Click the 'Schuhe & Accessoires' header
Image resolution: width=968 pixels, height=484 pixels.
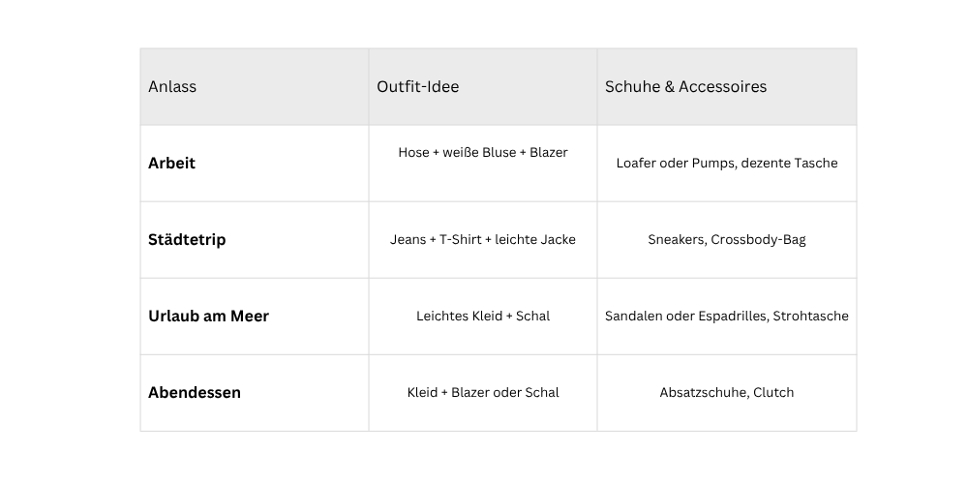(685, 87)
